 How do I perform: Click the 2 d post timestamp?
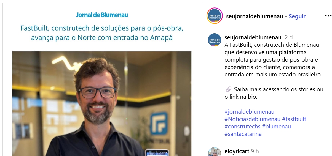click(x=289, y=37)
